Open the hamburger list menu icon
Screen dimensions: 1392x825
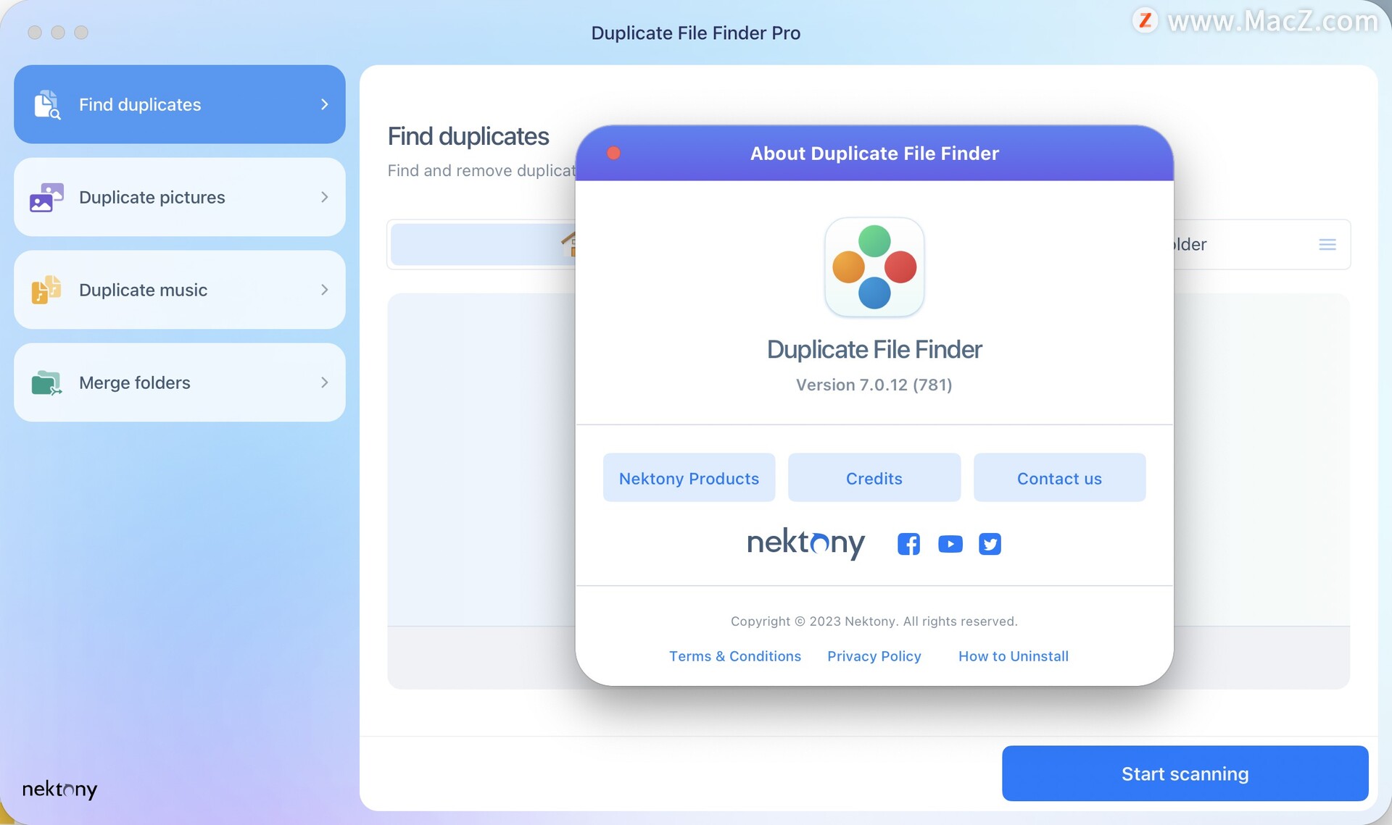tap(1327, 245)
